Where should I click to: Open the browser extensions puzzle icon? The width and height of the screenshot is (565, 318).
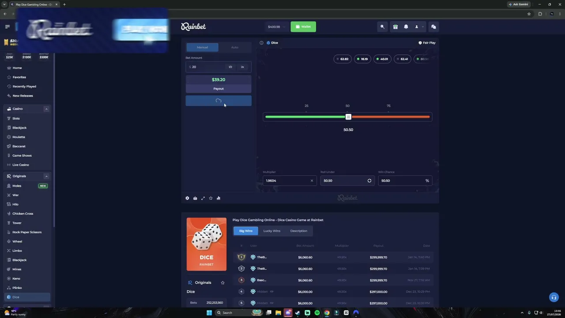click(x=540, y=14)
